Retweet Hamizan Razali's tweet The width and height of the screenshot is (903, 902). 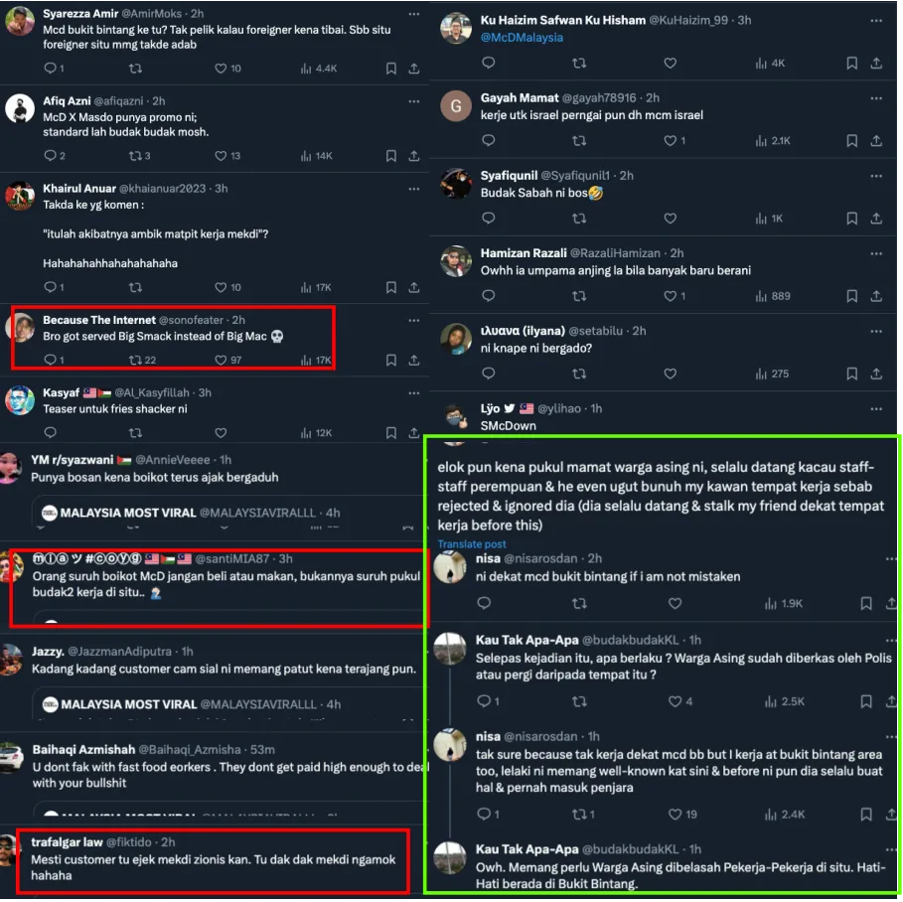[x=579, y=296]
